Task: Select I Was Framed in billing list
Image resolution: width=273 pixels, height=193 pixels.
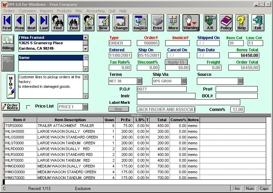Action: click(x=51, y=37)
